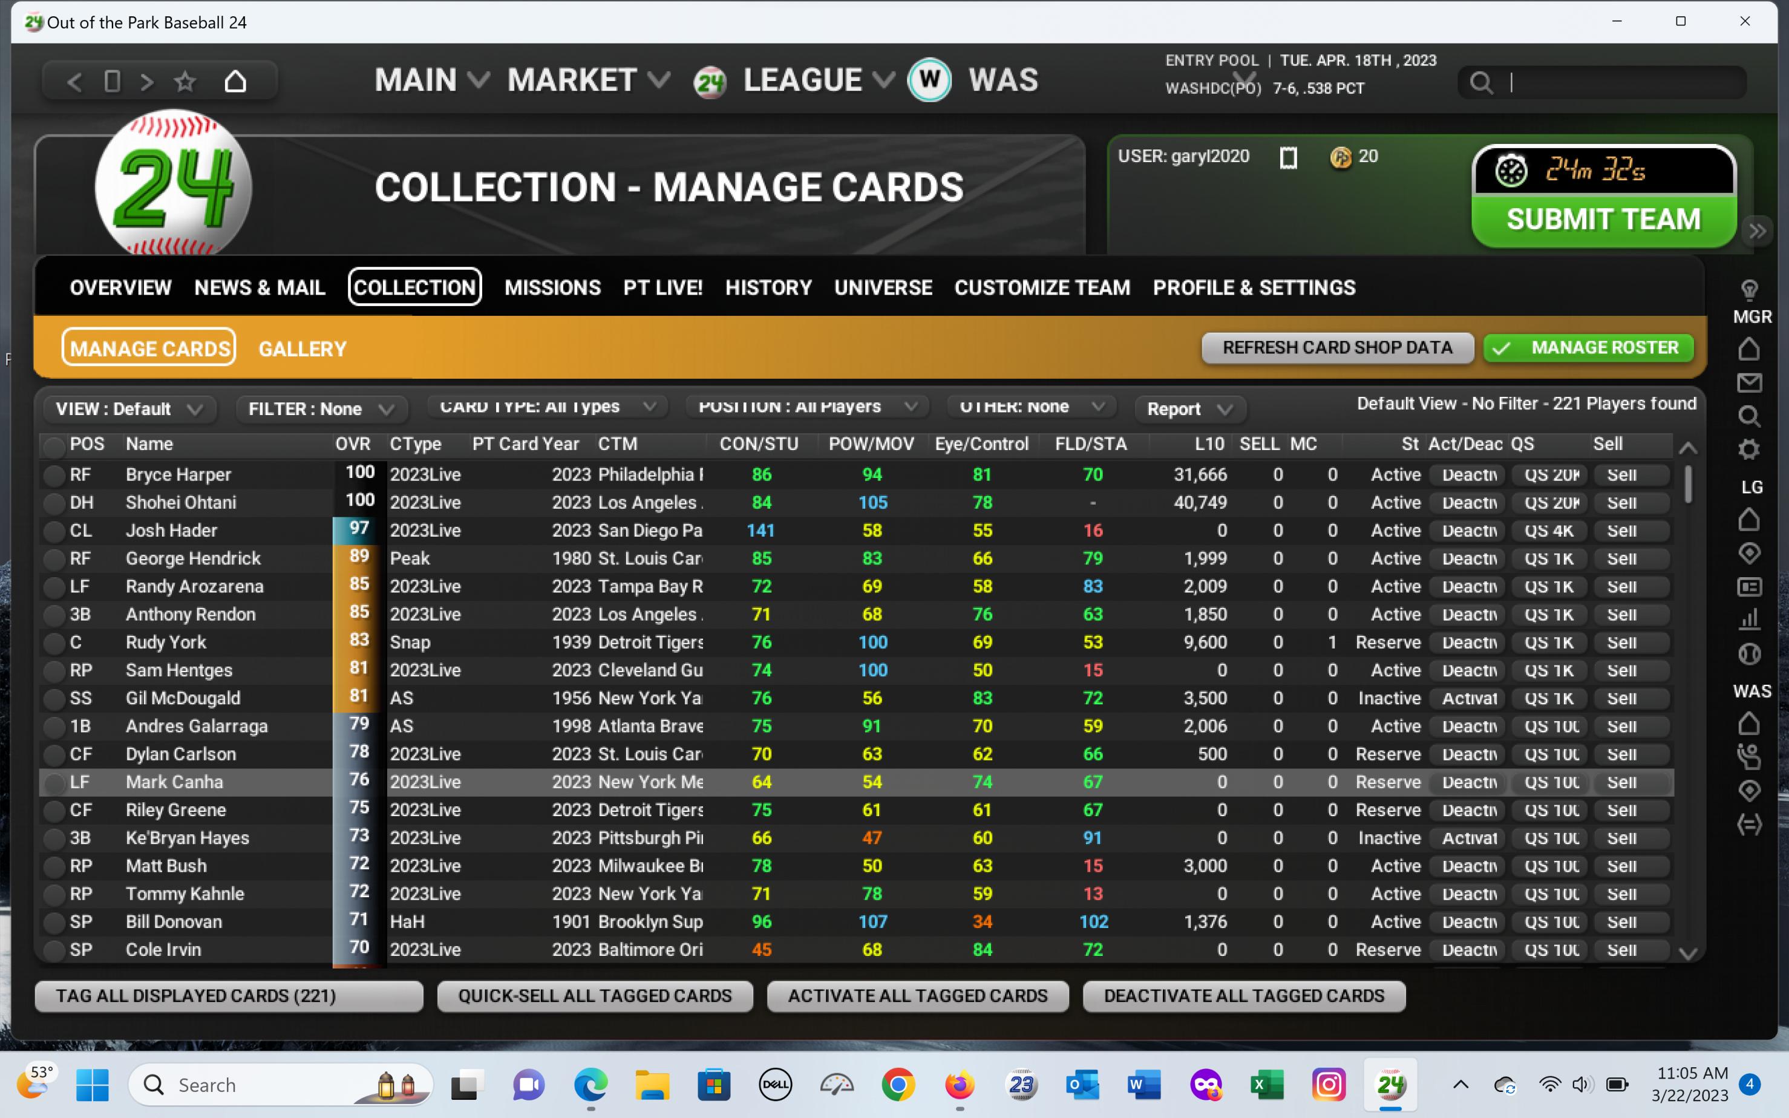This screenshot has height=1118, width=1789.
Task: Tag the Ke'Bryan Hayes card checkbox
Action: (x=53, y=839)
